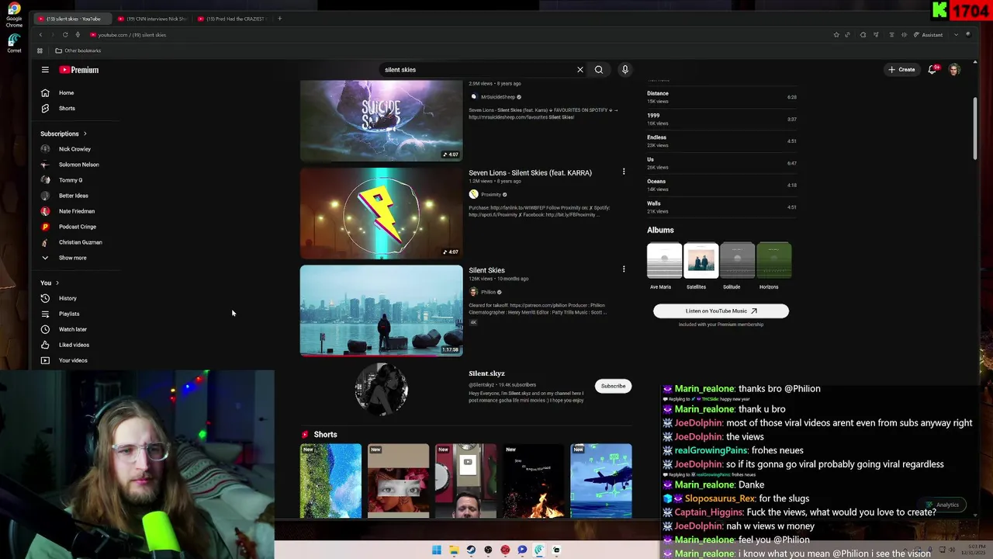Open Podcast Cringe subscription channel
Viewport: 993px width, 559px height.
tap(78, 227)
